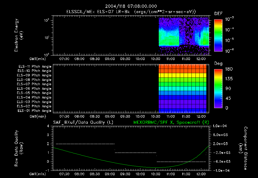The image size is (258, 178).
Task: Select the 6.0e+03 right axis value
Action: coord(220,135)
